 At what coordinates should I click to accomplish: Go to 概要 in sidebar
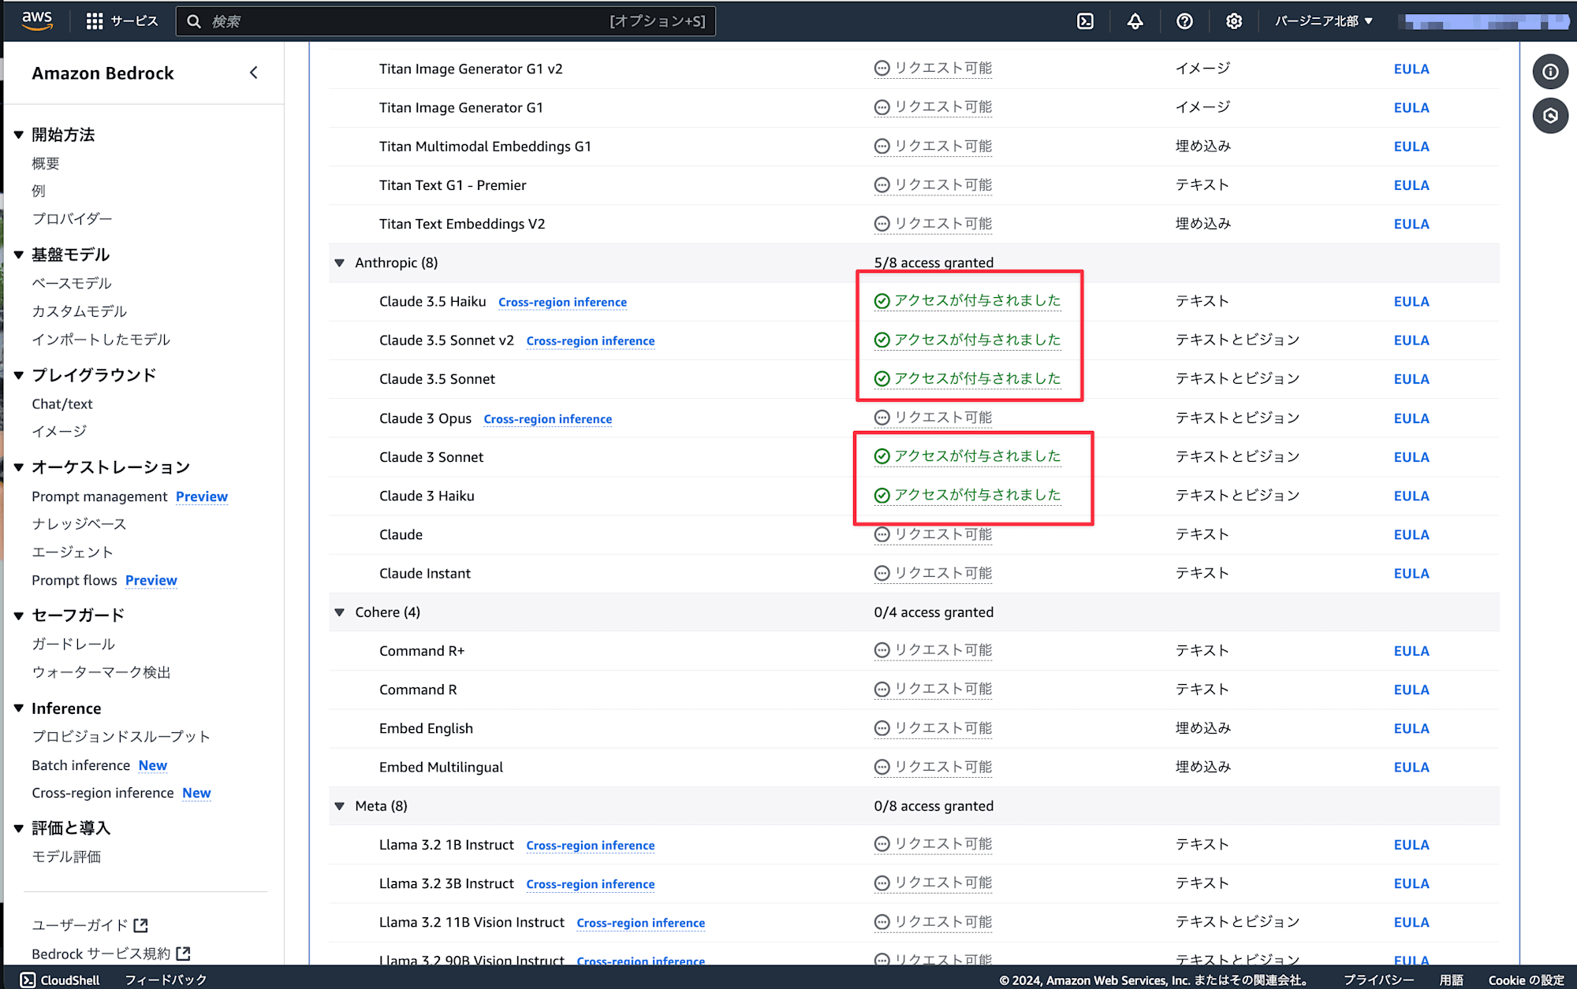click(46, 163)
